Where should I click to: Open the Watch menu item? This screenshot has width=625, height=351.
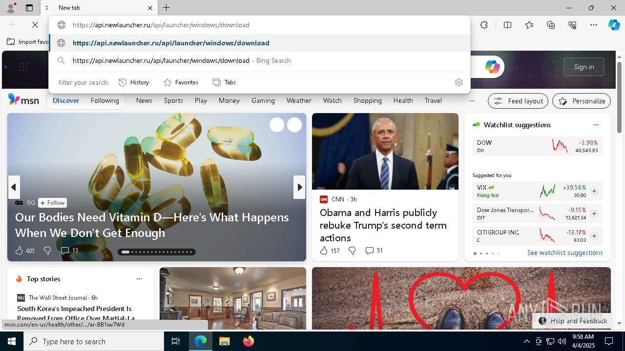pyautogui.click(x=332, y=100)
